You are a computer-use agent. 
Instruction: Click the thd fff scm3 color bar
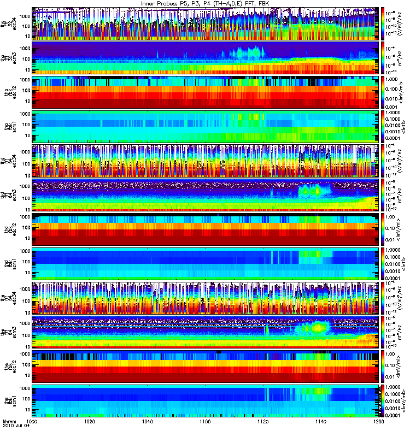coord(383,196)
